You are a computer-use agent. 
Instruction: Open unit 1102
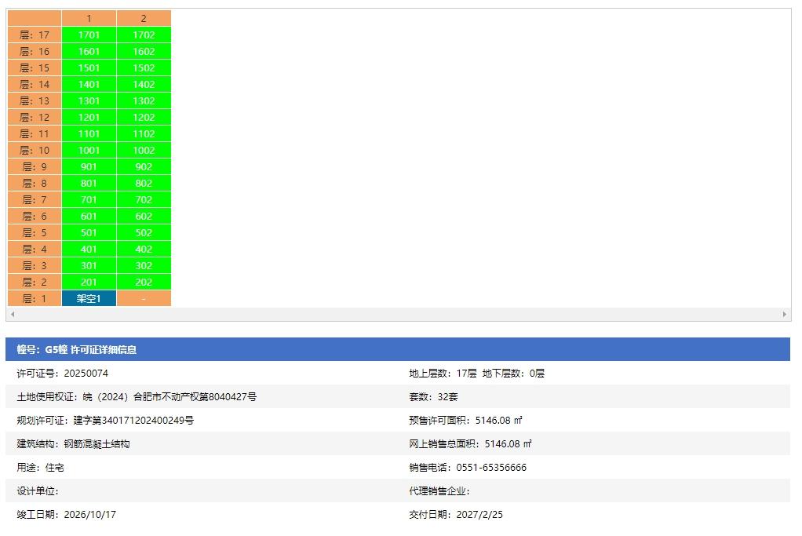click(x=144, y=133)
